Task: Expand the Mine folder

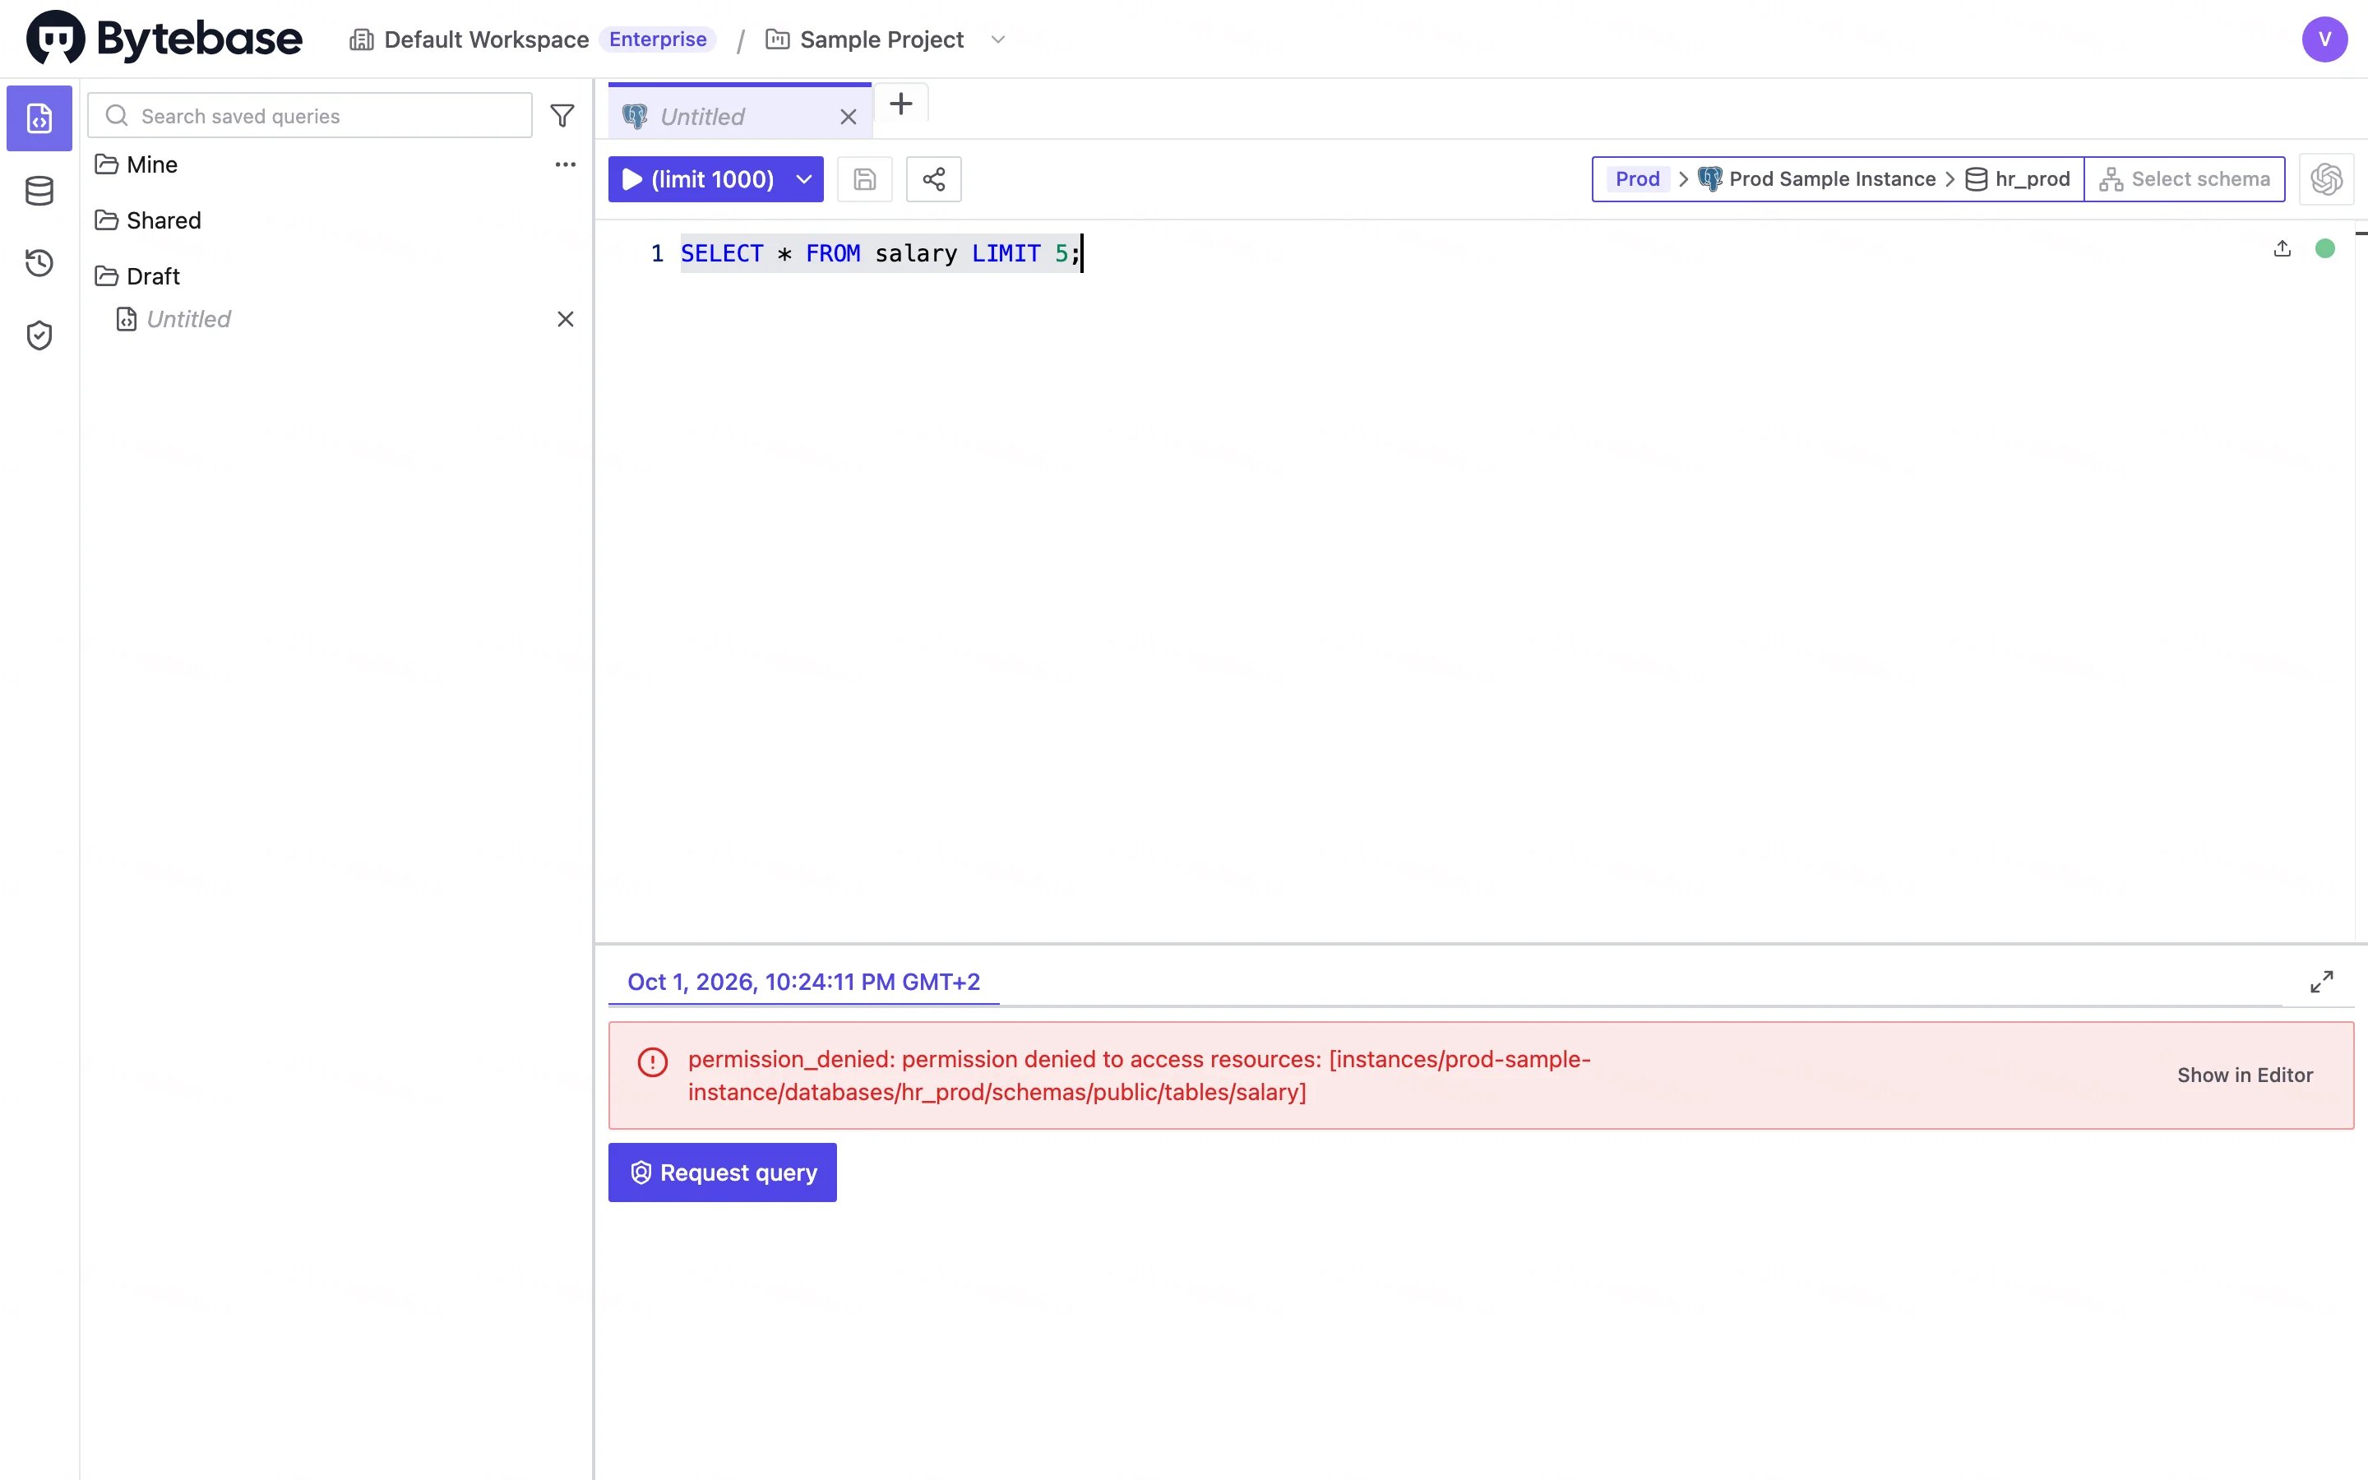Action: [x=137, y=164]
